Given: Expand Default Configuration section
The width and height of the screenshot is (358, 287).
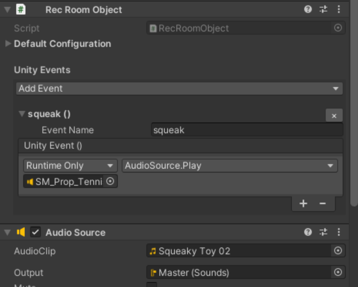Looking at the screenshot, I should tap(8, 44).
